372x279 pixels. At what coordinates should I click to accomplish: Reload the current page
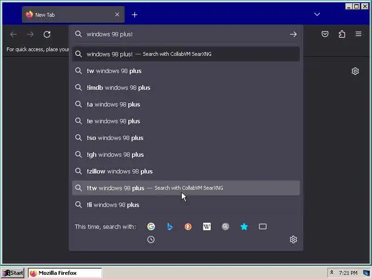coord(47,34)
